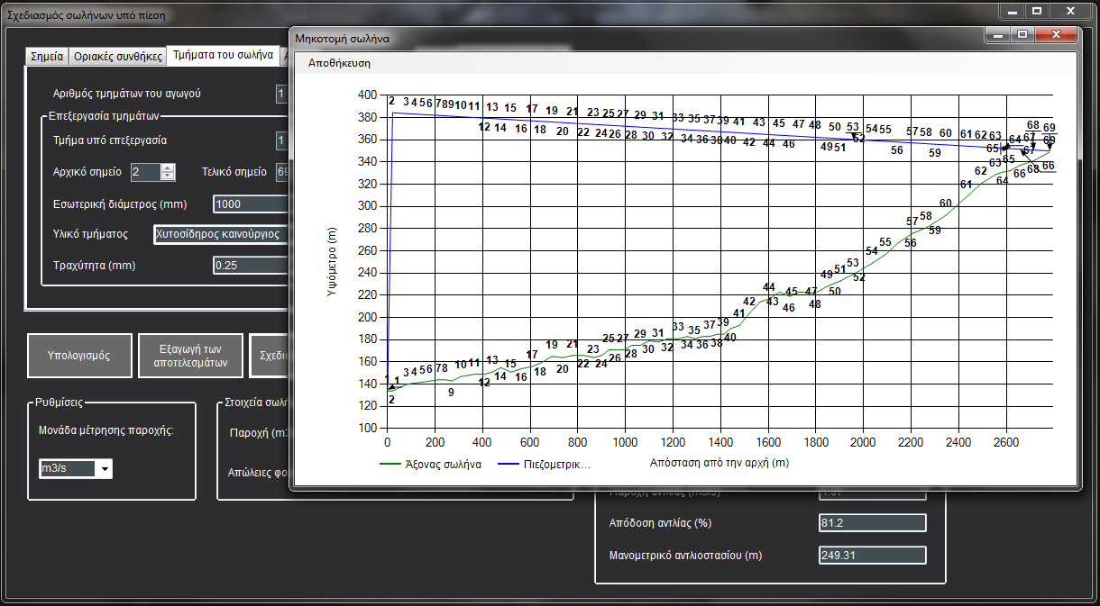Click the Μανομετρικό αντλιοστασίου value field
The image size is (1100, 606).
pos(872,556)
